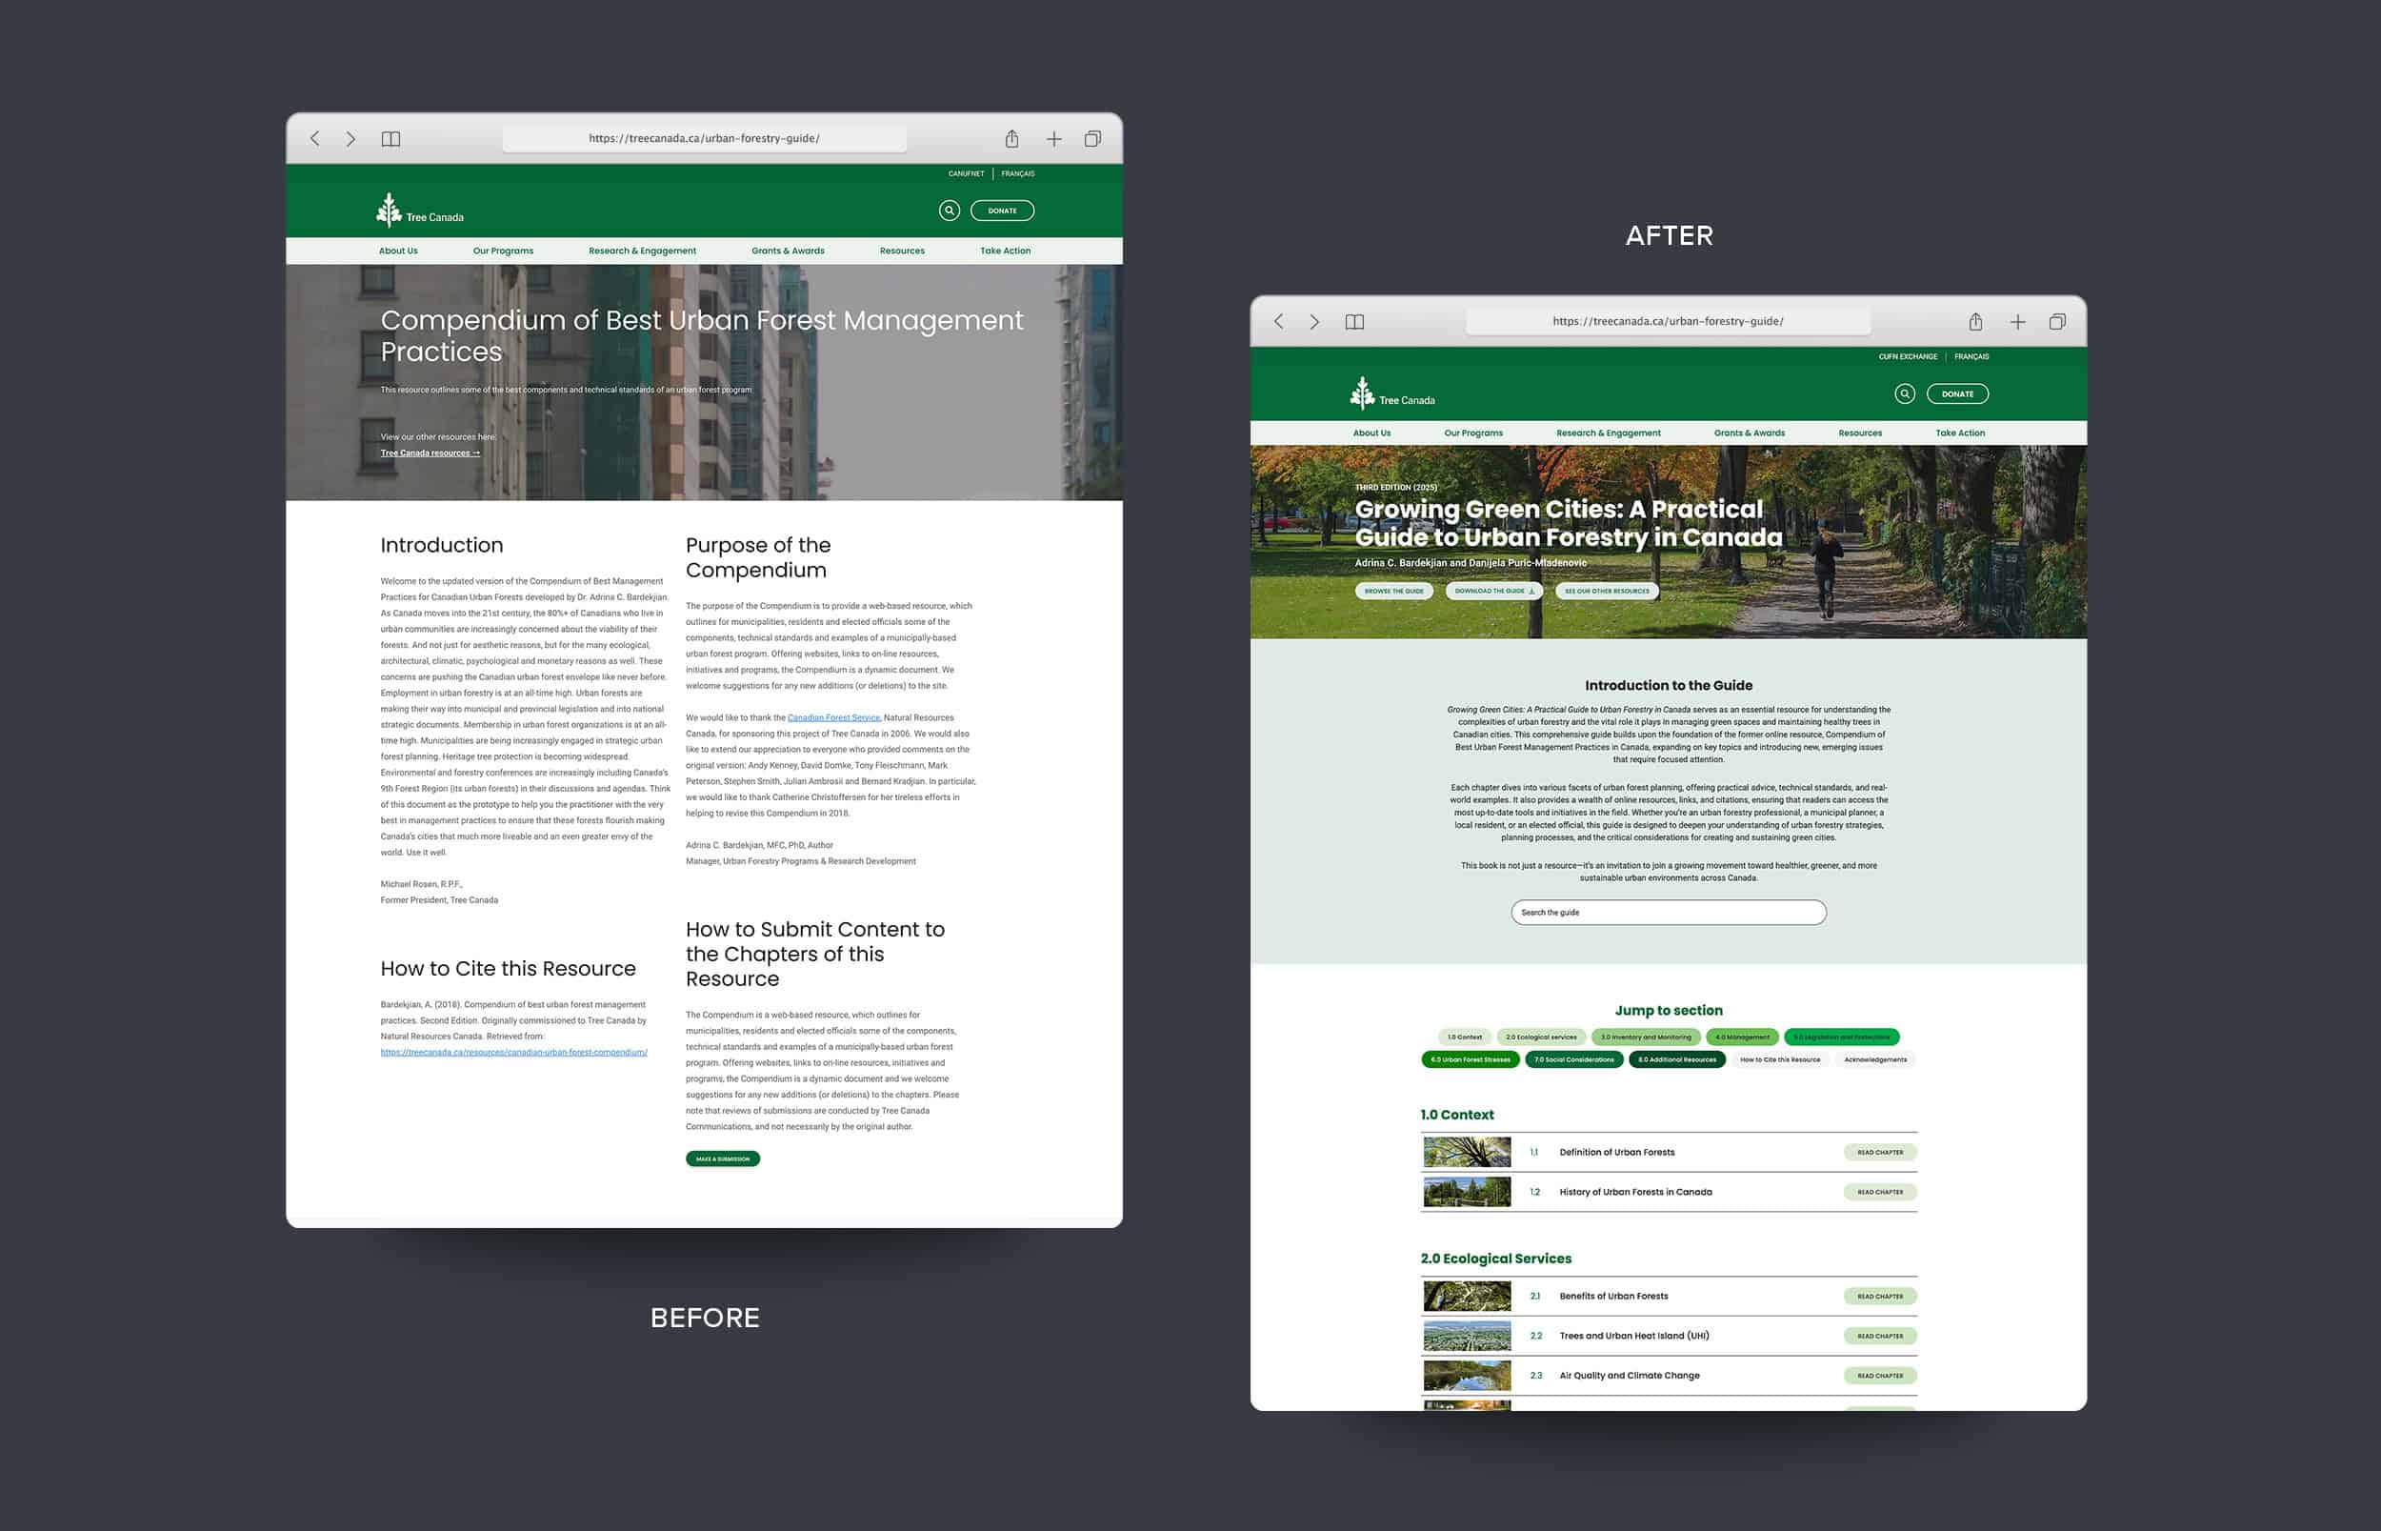Jump to 3.0 Inventory and Monitoring pill
Viewport: 2381px width, 1531px height.
coord(1646,1037)
